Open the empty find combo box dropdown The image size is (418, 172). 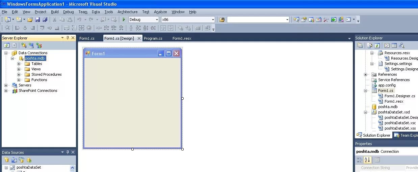287,20
